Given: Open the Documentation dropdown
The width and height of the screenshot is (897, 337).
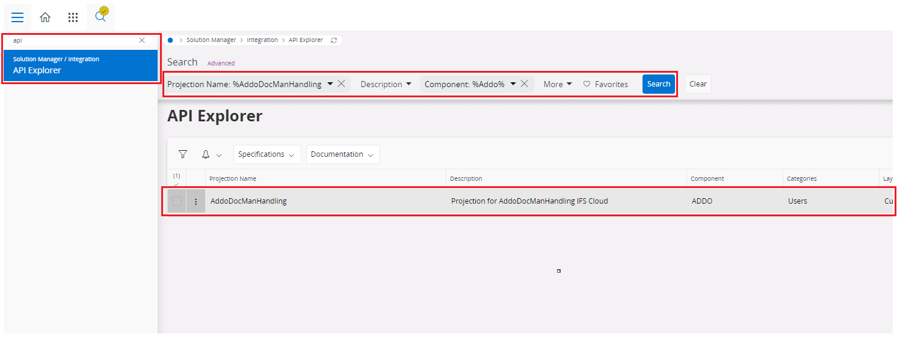Looking at the screenshot, I should tap(343, 154).
